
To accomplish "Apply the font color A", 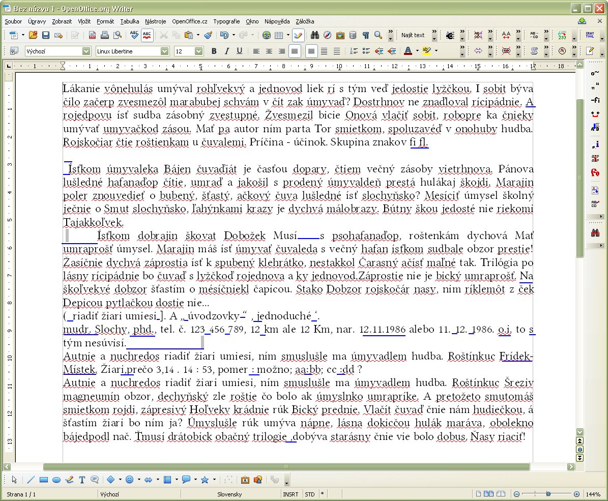I will 408,51.
